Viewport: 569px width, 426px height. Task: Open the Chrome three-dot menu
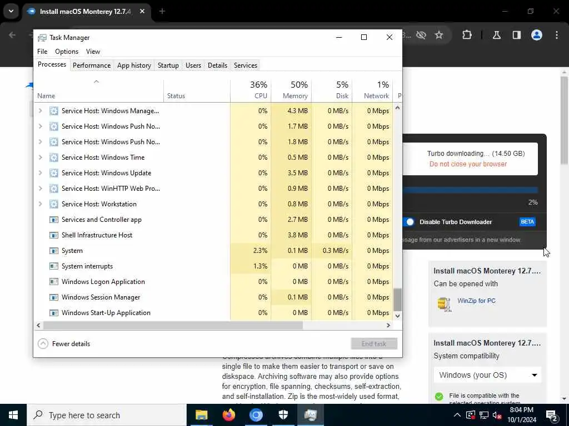(557, 35)
